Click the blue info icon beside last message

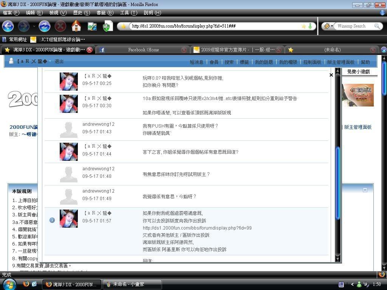click(52, 220)
